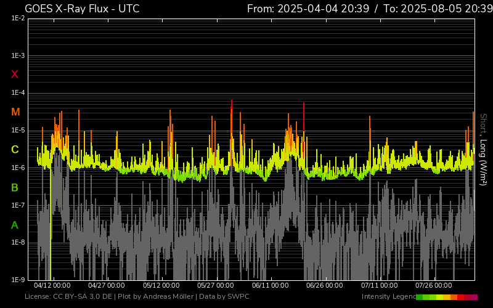Click the 05/27 00:00 x-axis date label
This screenshot has width=493, height=308.
(x=216, y=286)
